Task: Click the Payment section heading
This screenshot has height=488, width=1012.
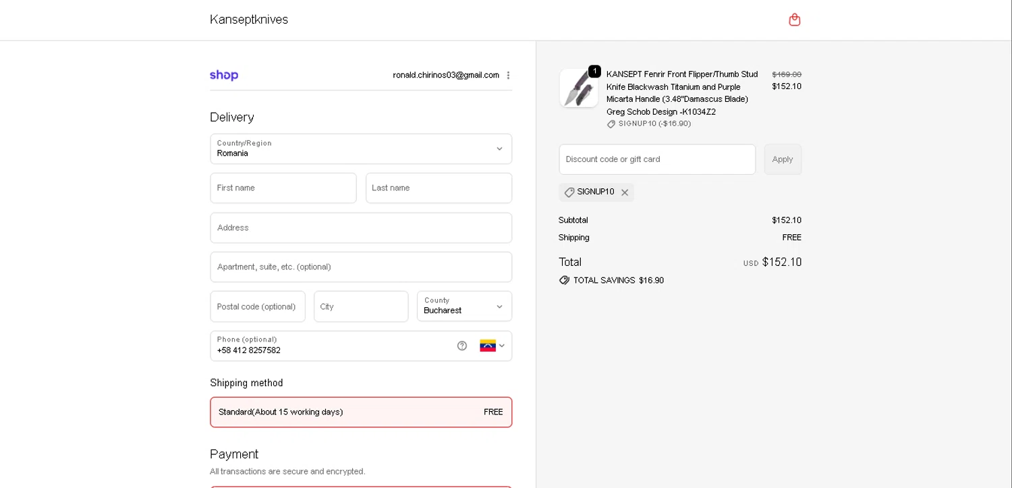Action: click(x=234, y=454)
